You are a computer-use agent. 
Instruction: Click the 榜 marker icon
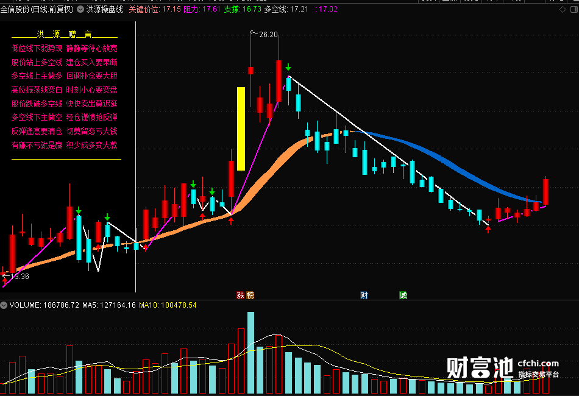coord(250,295)
